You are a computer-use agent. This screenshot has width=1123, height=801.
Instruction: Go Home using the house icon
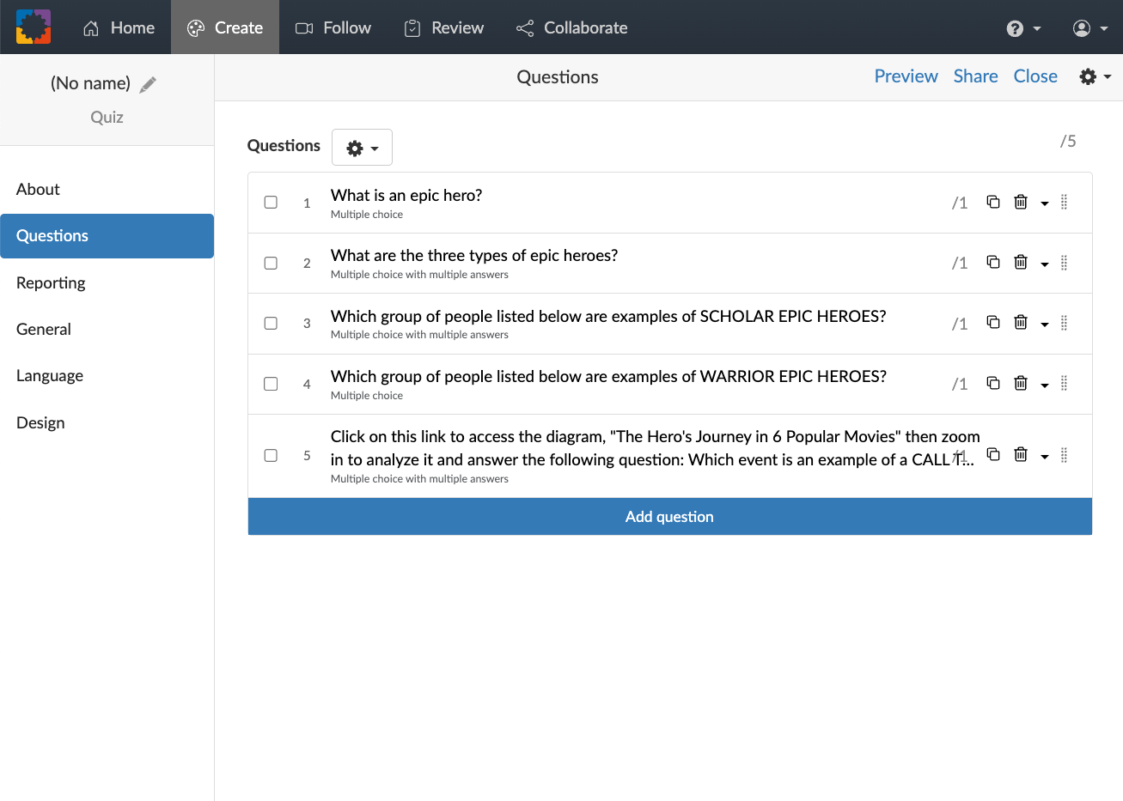point(119,27)
